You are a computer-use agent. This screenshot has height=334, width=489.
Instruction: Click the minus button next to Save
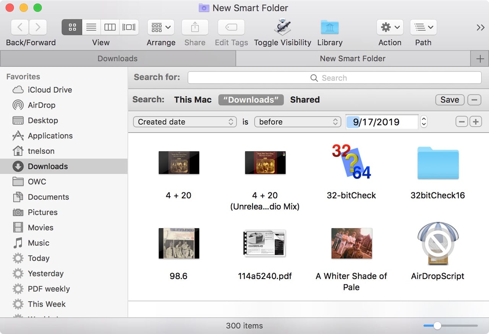[x=474, y=100]
